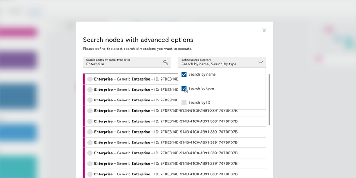The width and height of the screenshot is (356, 178).
Task: Select the circle icon of second Enterprise result
Action: click(90, 89)
